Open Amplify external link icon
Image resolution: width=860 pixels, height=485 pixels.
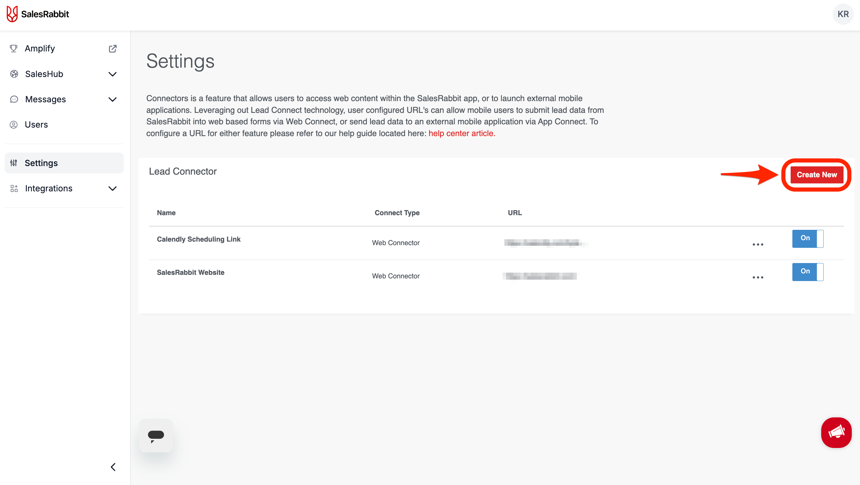click(113, 49)
